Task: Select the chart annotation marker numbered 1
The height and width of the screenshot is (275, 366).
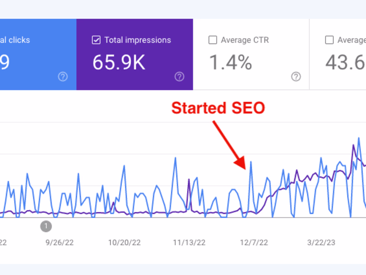Action: 46,226
